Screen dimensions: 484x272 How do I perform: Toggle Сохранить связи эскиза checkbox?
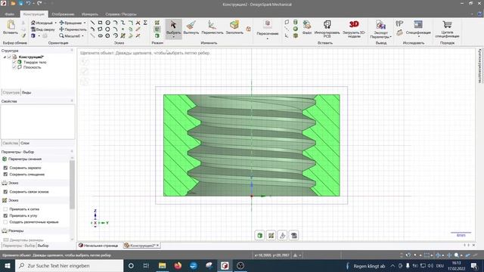(5, 191)
